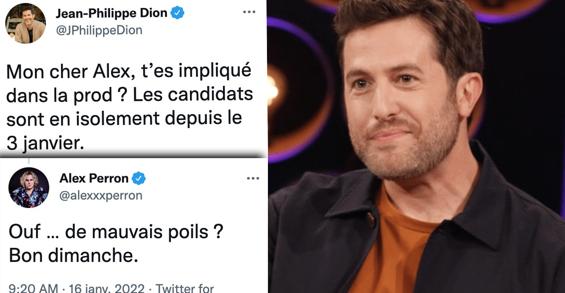565x293 pixels.
Task: Click Alex Perron's blue verified badge
Action: 139,178
